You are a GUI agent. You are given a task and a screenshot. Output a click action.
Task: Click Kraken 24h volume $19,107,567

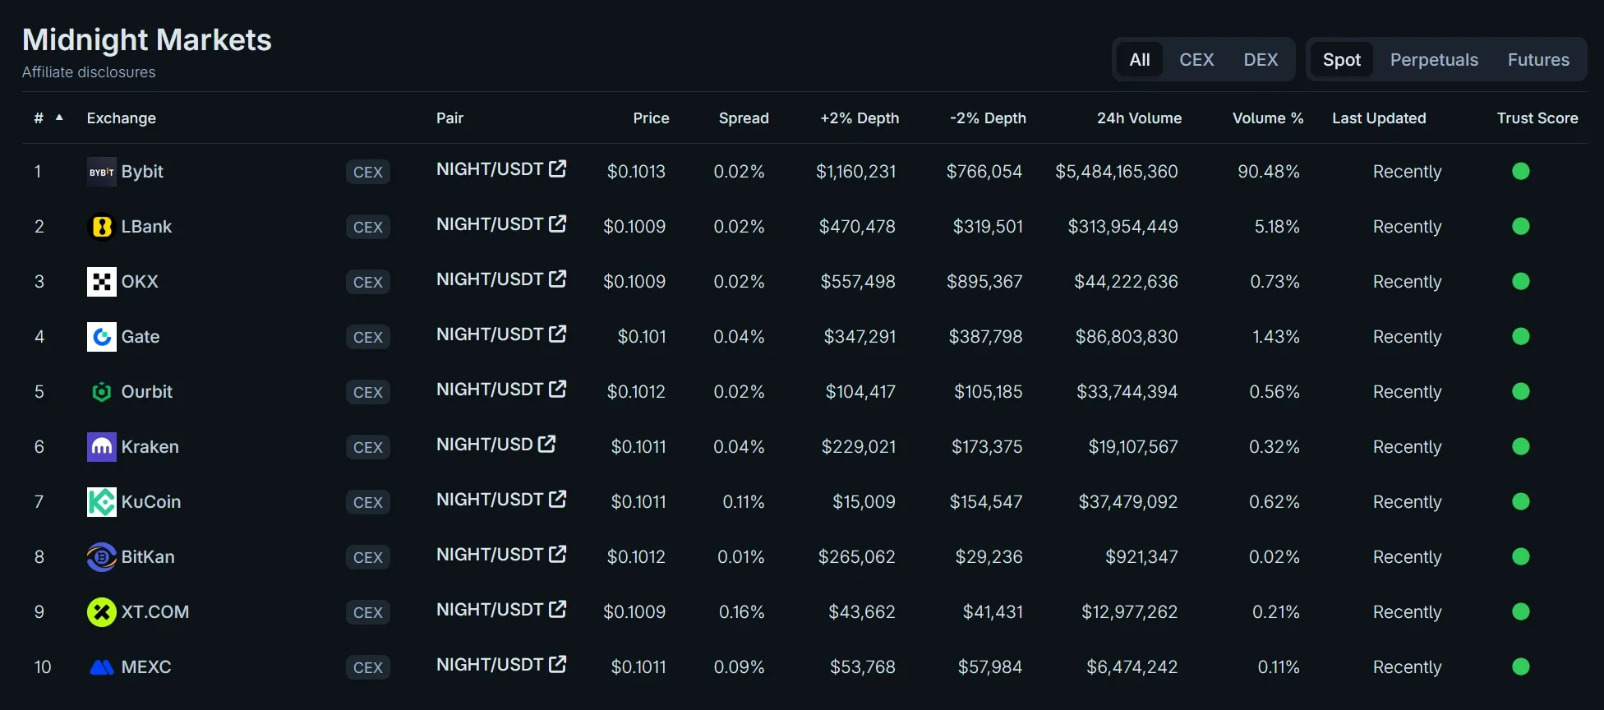(x=1133, y=447)
